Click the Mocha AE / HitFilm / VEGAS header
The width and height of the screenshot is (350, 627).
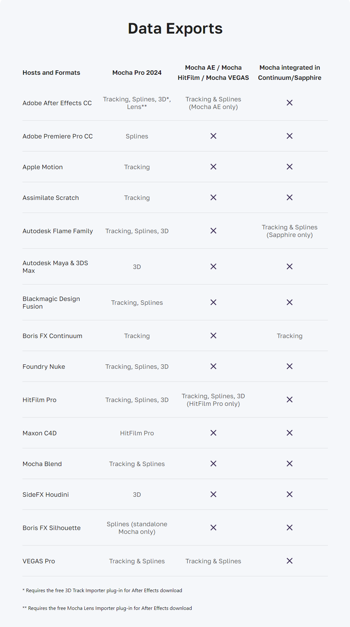coord(213,73)
